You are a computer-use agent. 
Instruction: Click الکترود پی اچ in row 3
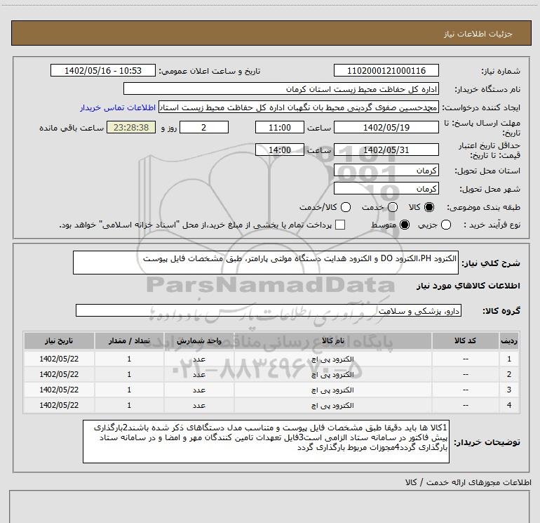click(332, 390)
